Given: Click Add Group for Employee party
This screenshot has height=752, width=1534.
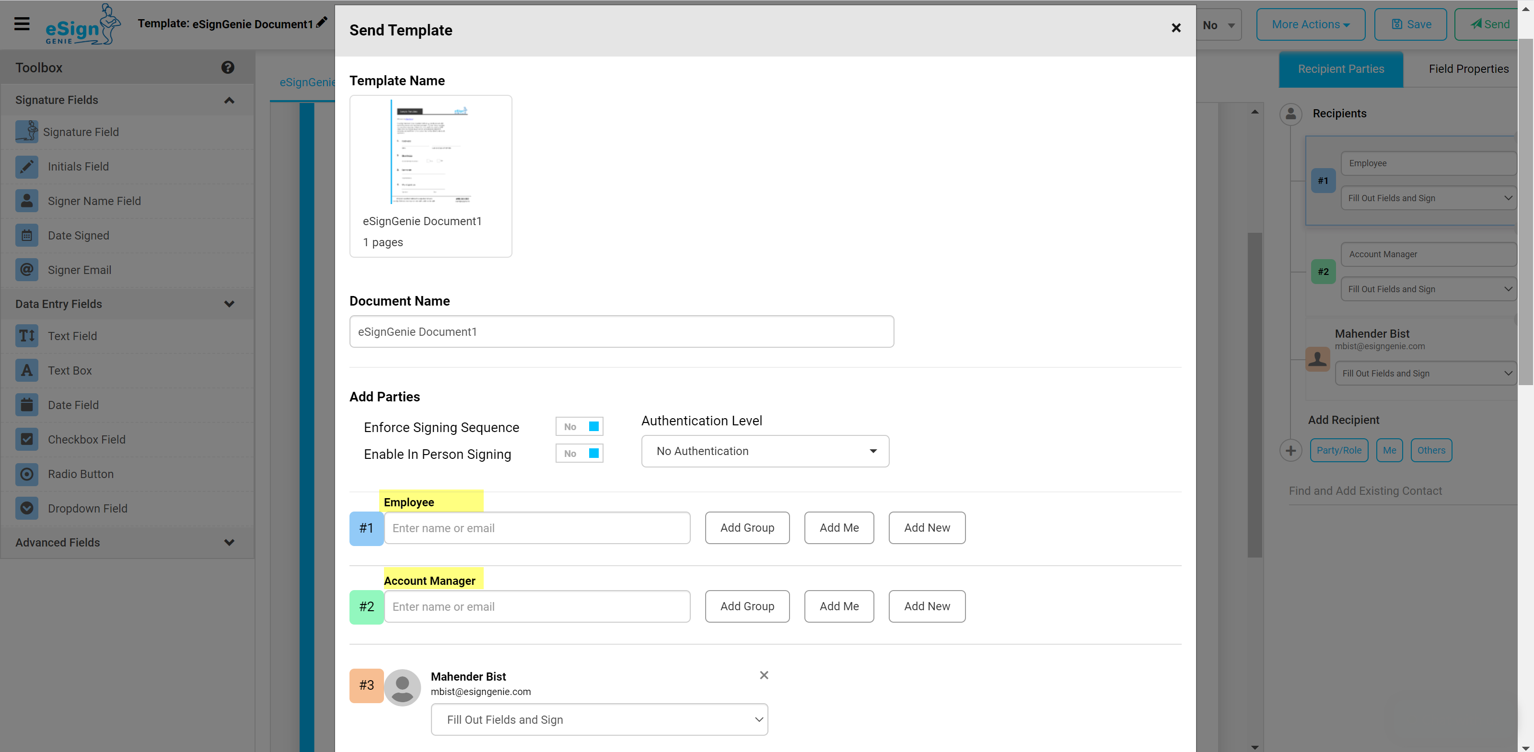Looking at the screenshot, I should 747,528.
